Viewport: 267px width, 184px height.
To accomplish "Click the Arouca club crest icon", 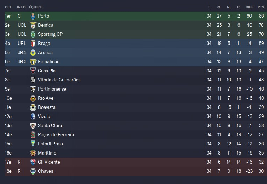I will click(x=33, y=53).
